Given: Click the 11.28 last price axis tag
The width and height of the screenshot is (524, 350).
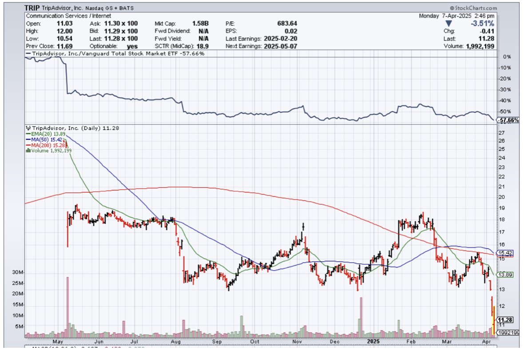Looking at the screenshot, I should (x=504, y=320).
